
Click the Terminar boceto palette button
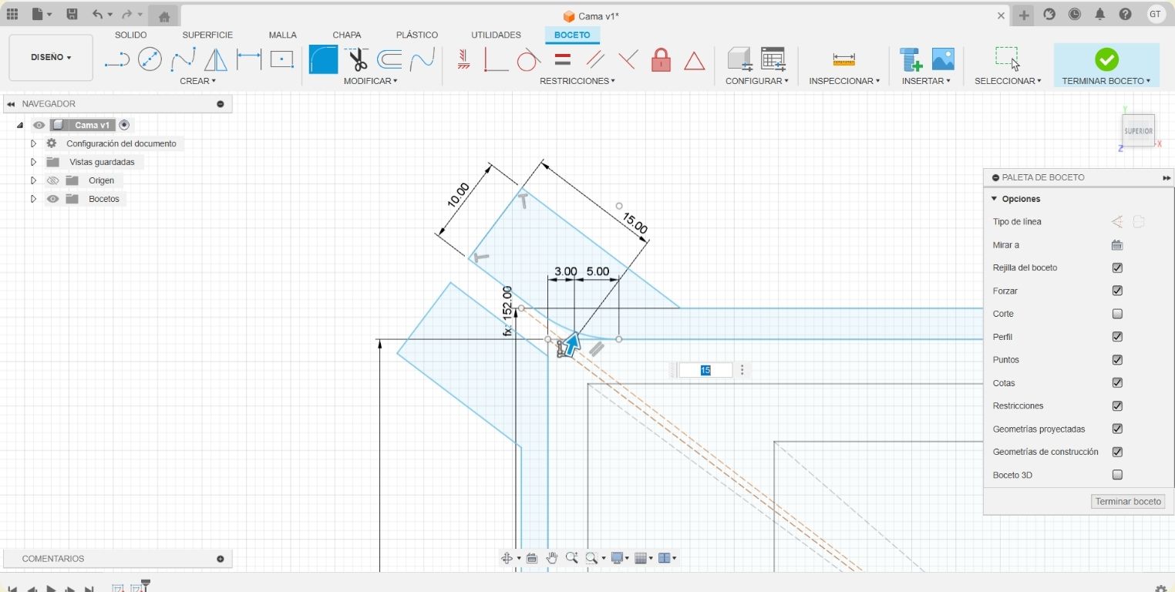tap(1128, 501)
